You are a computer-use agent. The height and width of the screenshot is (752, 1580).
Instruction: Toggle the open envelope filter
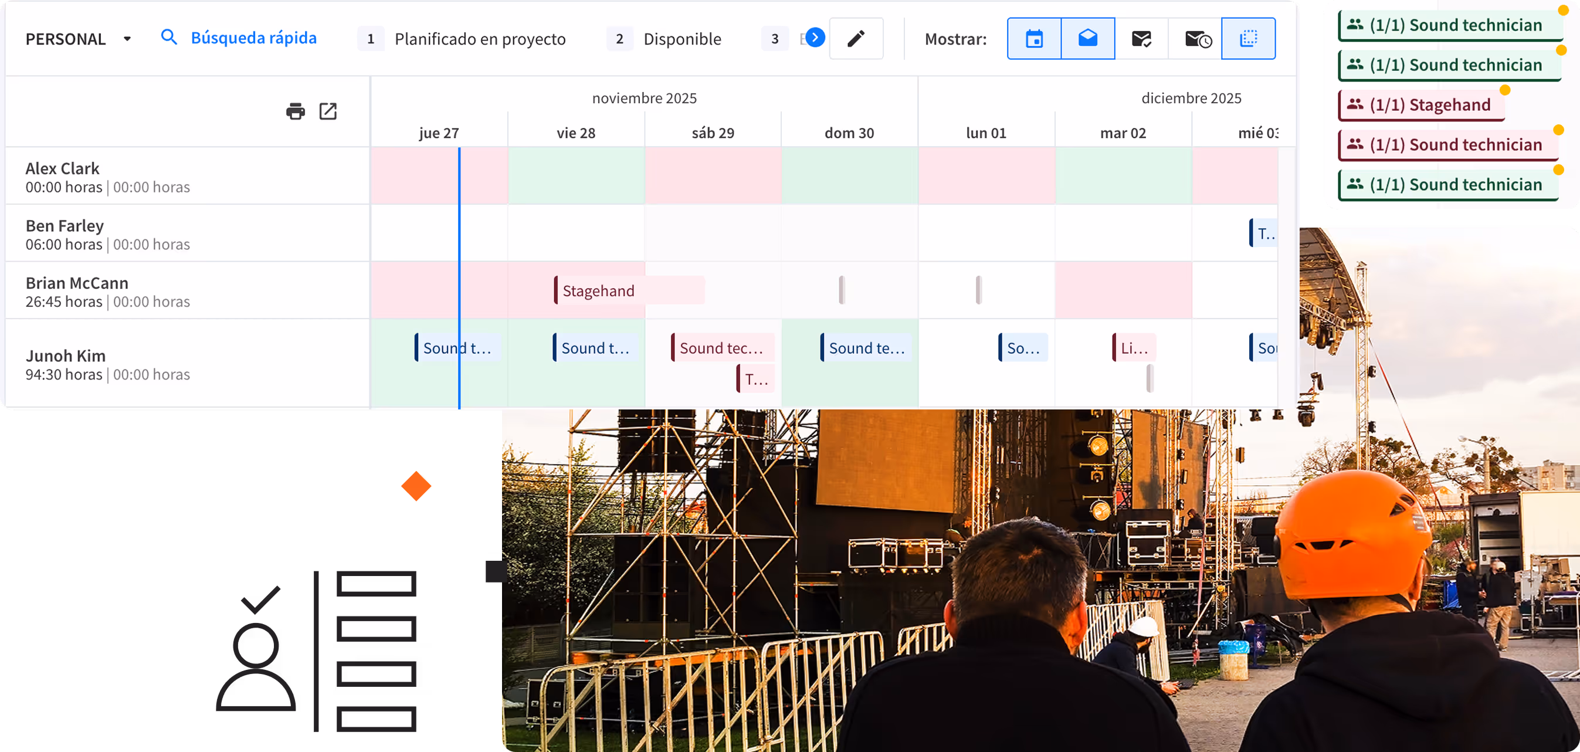[x=1087, y=39]
